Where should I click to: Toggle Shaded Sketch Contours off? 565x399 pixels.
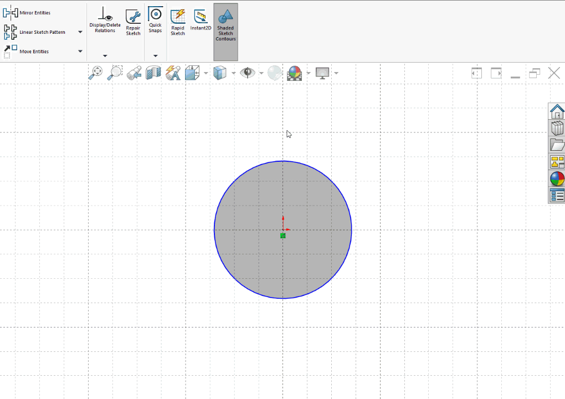click(225, 26)
